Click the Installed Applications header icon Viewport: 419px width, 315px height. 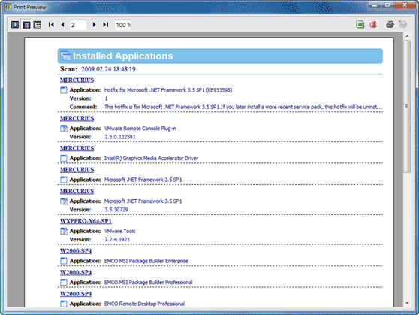[65, 56]
